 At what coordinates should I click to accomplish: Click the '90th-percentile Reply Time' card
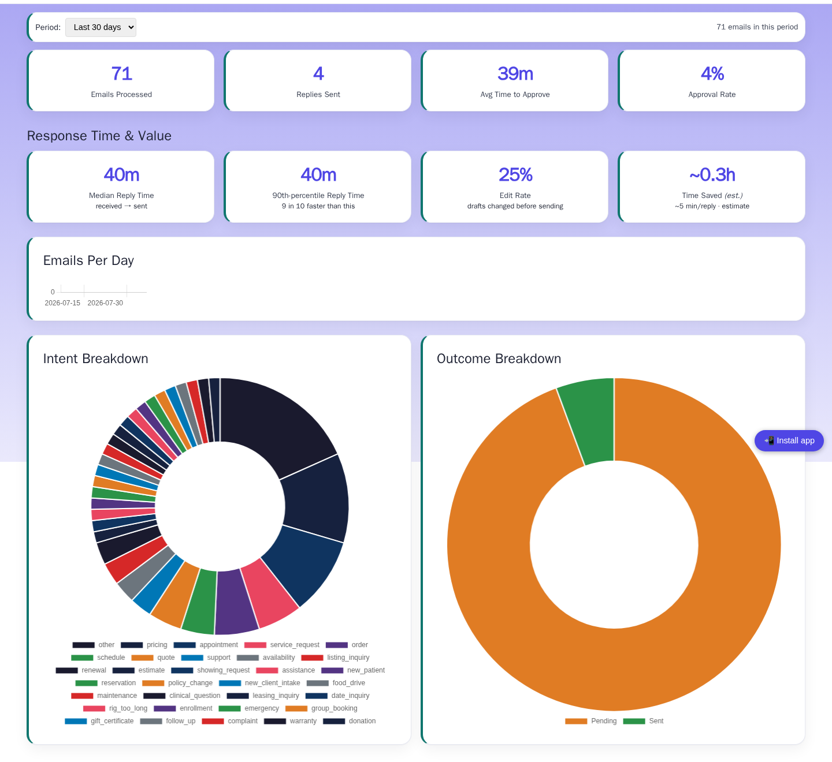[318, 186]
